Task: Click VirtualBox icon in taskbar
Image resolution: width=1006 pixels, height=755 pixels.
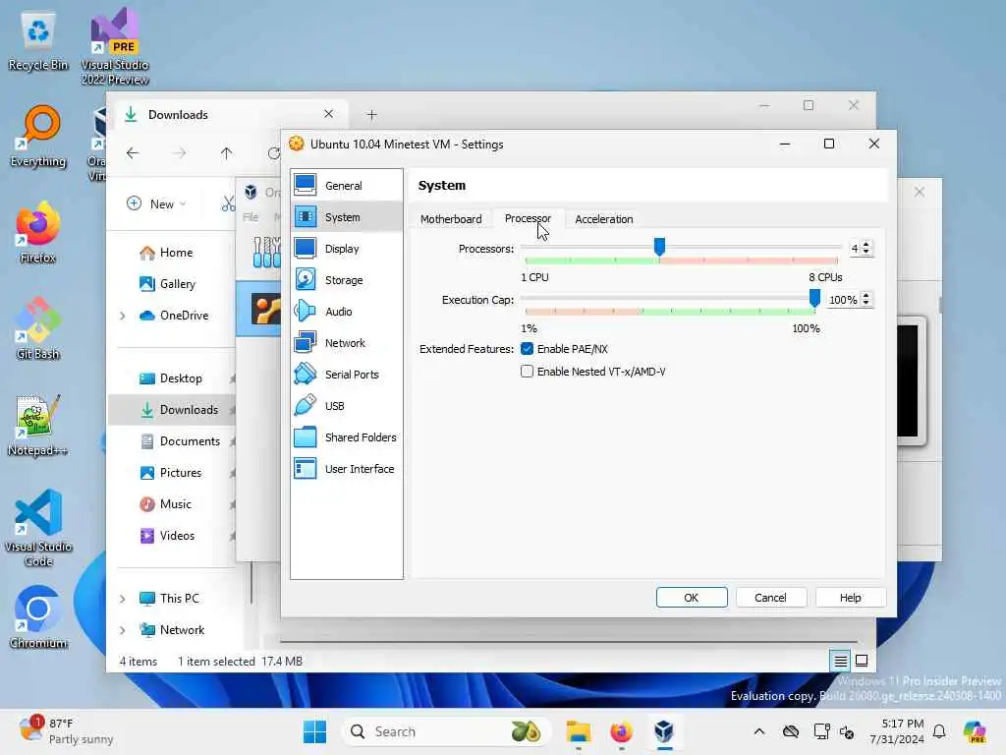Action: [x=664, y=731]
